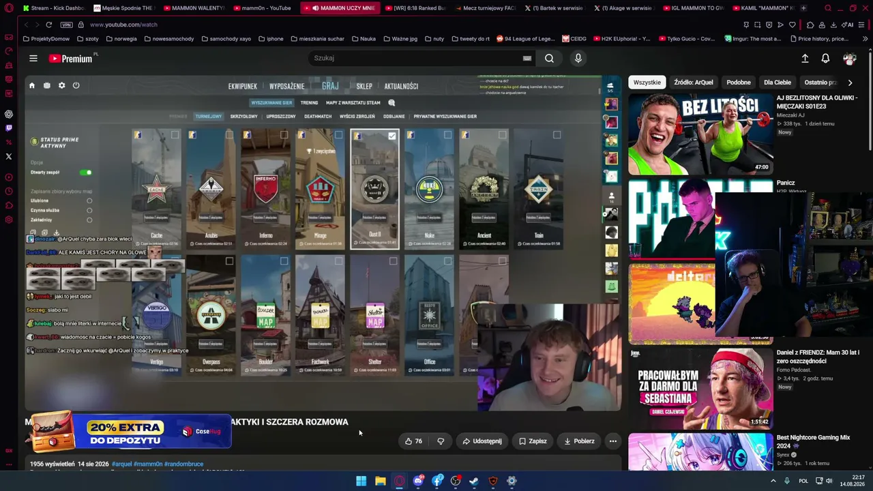Open the Zapisz save-to-playlist menu
Screen dimensions: 873x491
pyautogui.click(x=533, y=441)
